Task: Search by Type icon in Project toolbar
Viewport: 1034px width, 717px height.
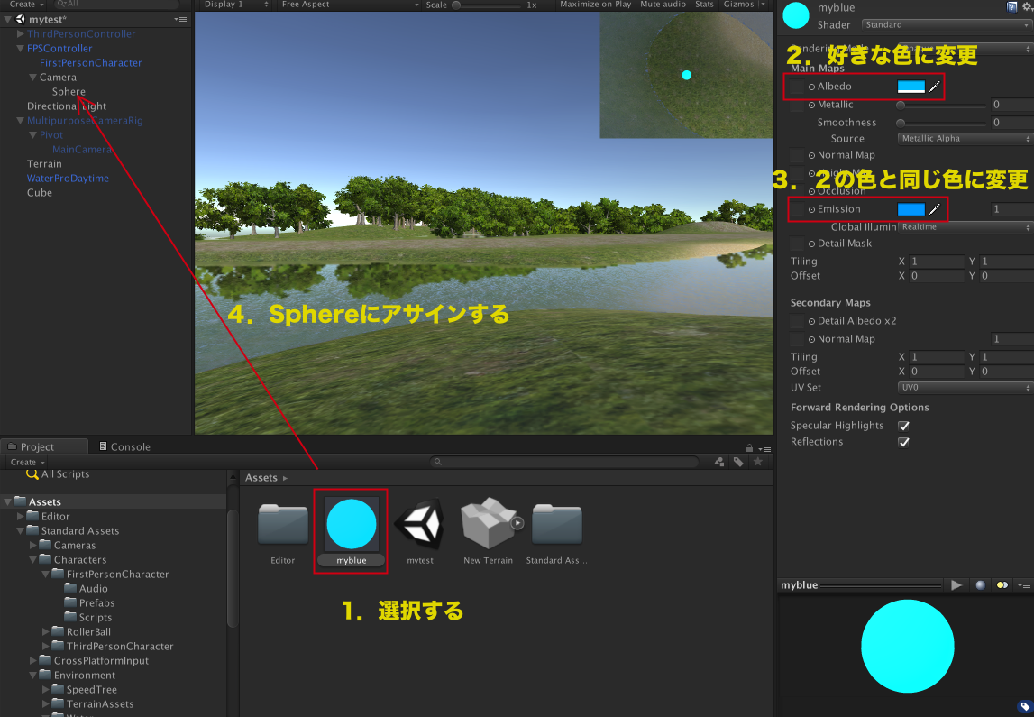Action: click(x=719, y=462)
